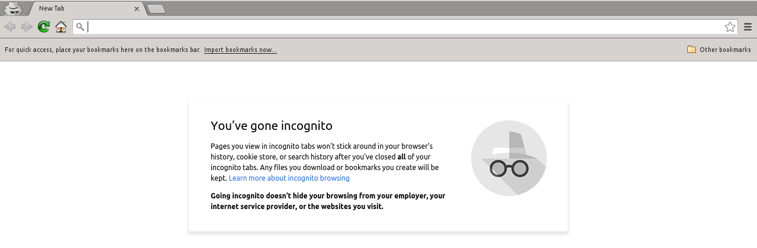Click the incognito spy icon in the title bar

[x=13, y=8]
